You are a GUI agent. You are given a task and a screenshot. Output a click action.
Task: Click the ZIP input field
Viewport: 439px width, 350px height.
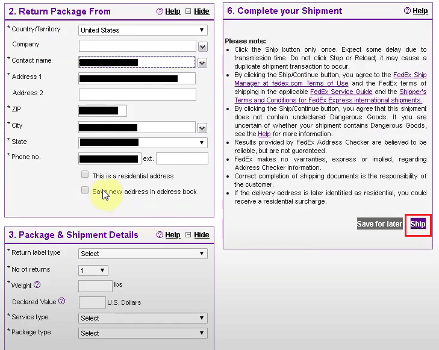pos(103,111)
